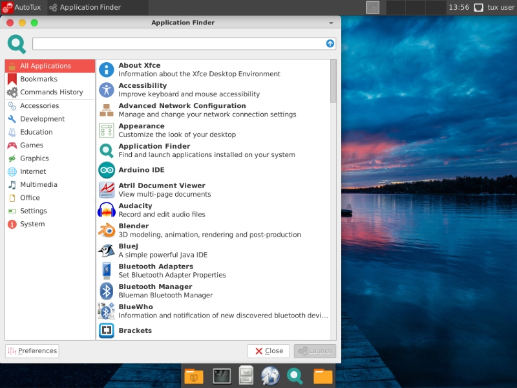
Task: Select the Audacity headphones icon
Action: [x=107, y=210]
